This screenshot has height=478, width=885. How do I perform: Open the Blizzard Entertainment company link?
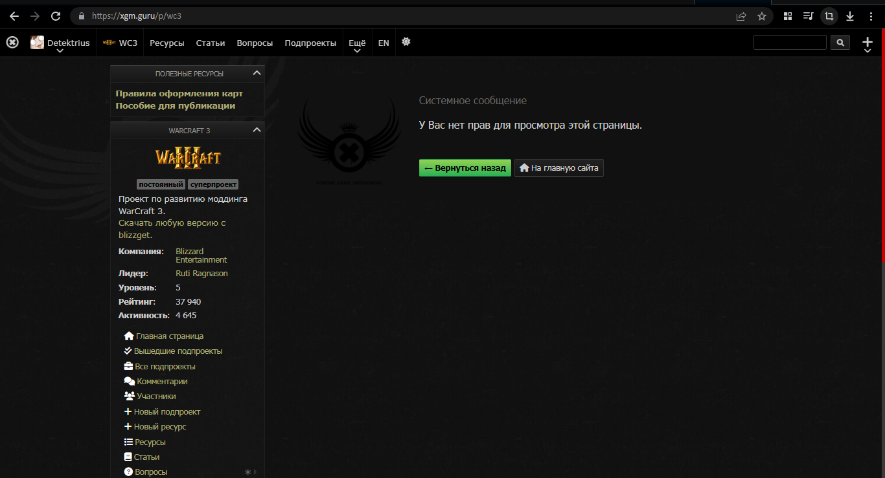(x=201, y=255)
